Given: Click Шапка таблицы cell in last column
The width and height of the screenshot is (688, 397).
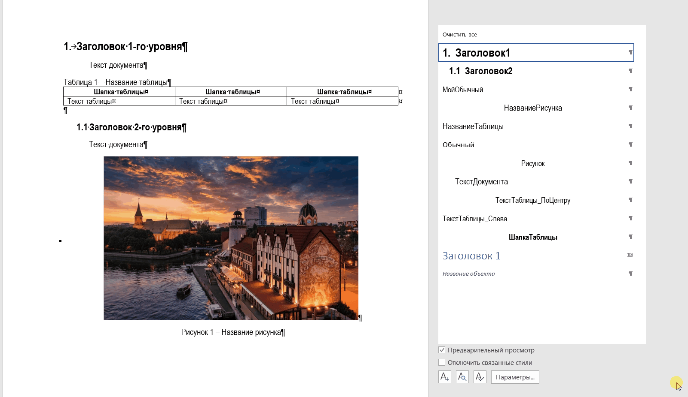Looking at the screenshot, I should click(342, 92).
